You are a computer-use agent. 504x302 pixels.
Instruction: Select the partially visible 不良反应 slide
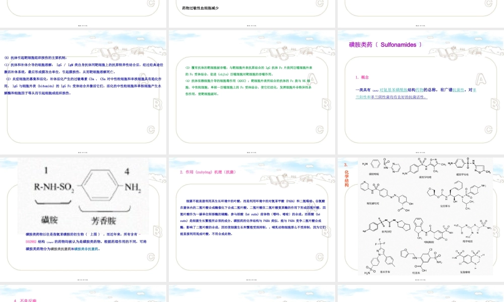point(84,294)
